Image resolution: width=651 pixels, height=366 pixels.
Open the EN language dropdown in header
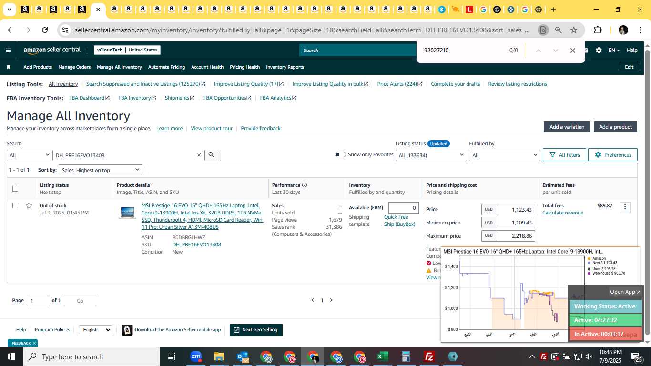[614, 50]
